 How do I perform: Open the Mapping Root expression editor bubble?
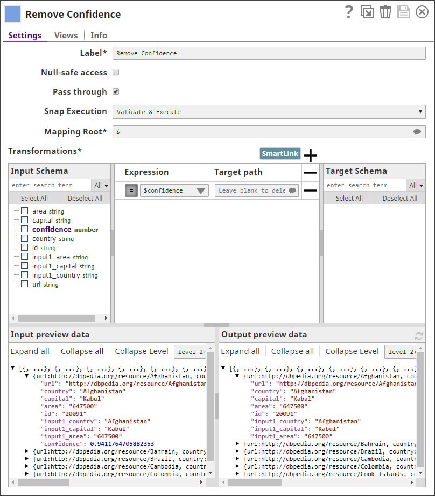tap(417, 132)
